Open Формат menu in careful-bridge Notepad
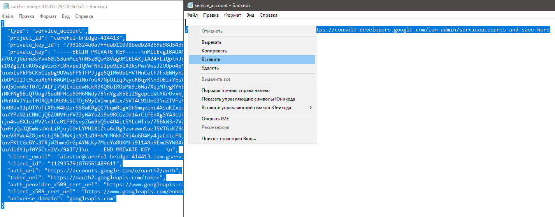This screenshot has width=555, height=217. point(48,16)
